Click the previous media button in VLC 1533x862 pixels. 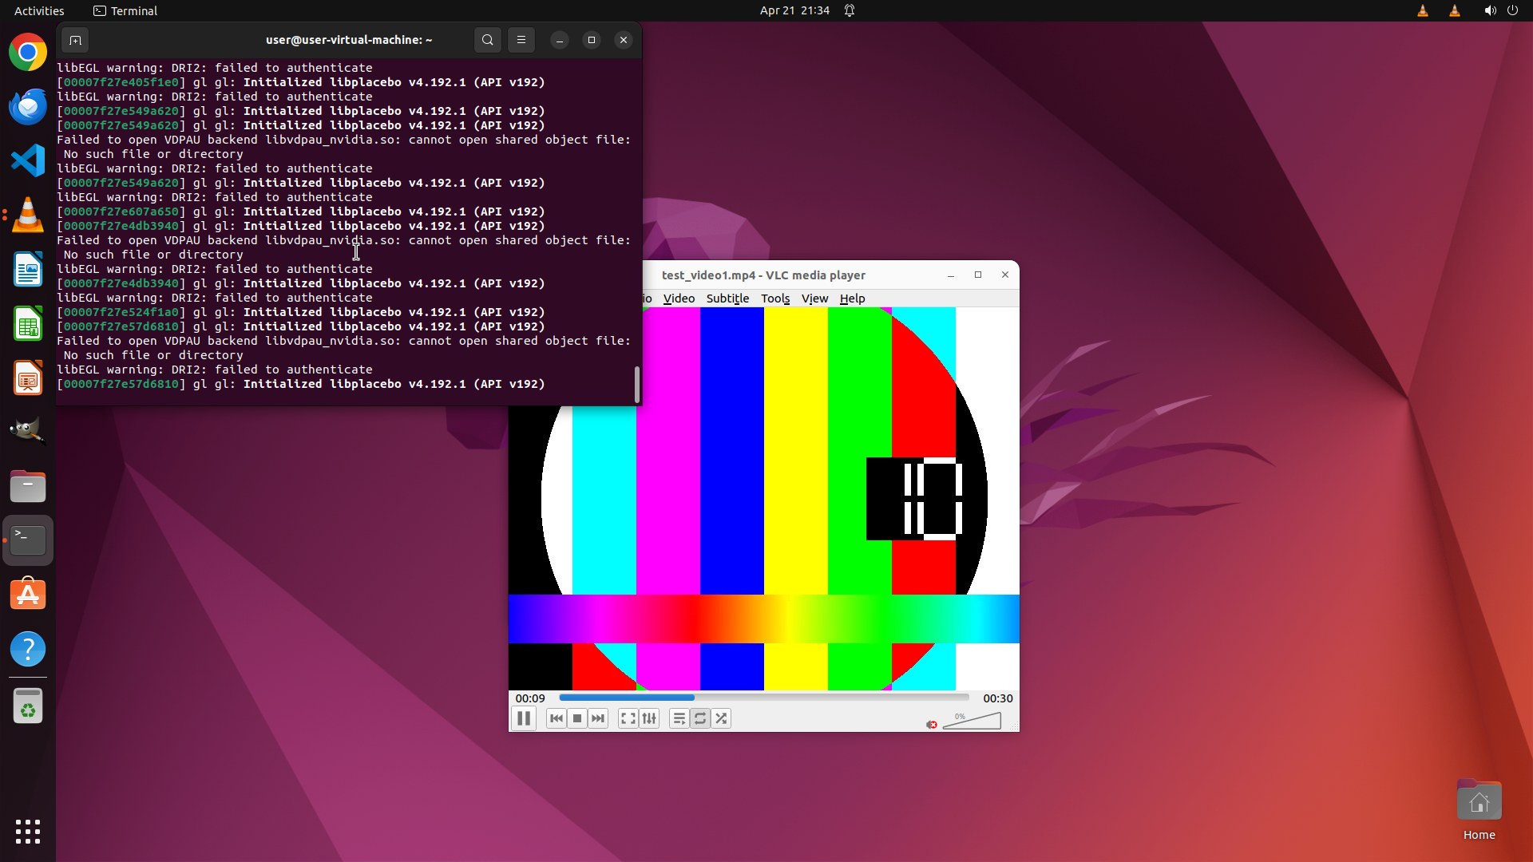[557, 718]
